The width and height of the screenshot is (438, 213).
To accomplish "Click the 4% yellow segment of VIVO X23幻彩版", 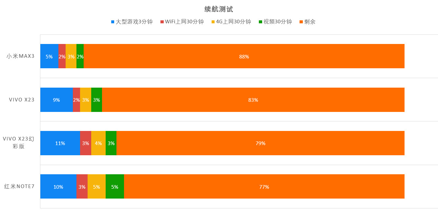I will (x=98, y=143).
